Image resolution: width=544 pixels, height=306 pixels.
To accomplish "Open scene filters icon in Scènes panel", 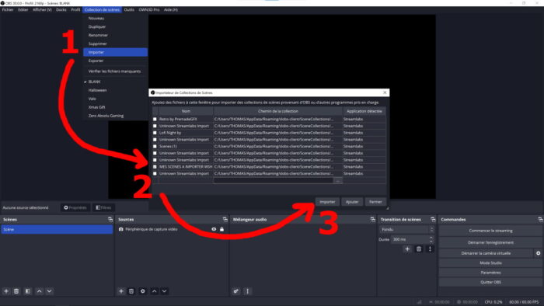I will pos(28,291).
